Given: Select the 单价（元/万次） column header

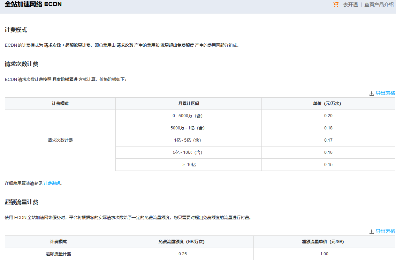Looking at the screenshot, I should (x=328, y=104).
